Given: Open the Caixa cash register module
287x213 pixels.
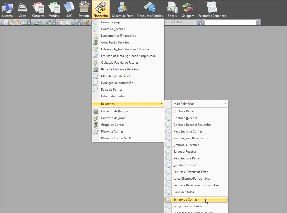Looking at the screenshot, I should pyautogui.click(x=22, y=9).
